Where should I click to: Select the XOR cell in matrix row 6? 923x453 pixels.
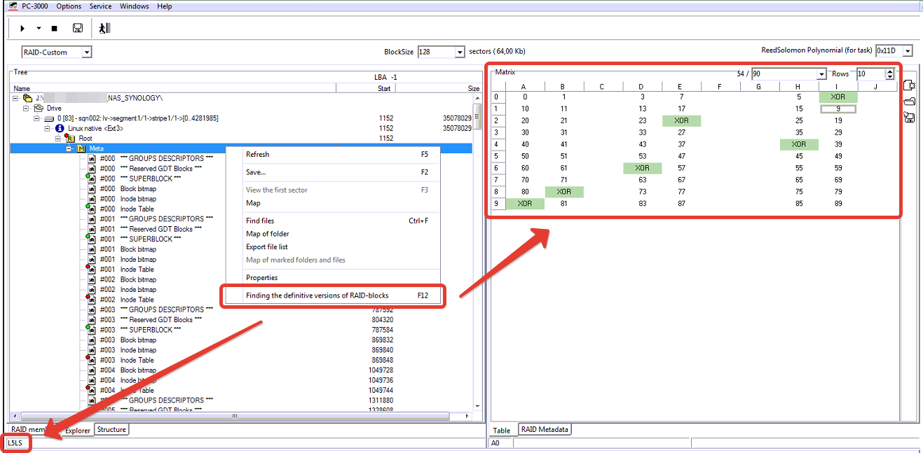point(642,168)
